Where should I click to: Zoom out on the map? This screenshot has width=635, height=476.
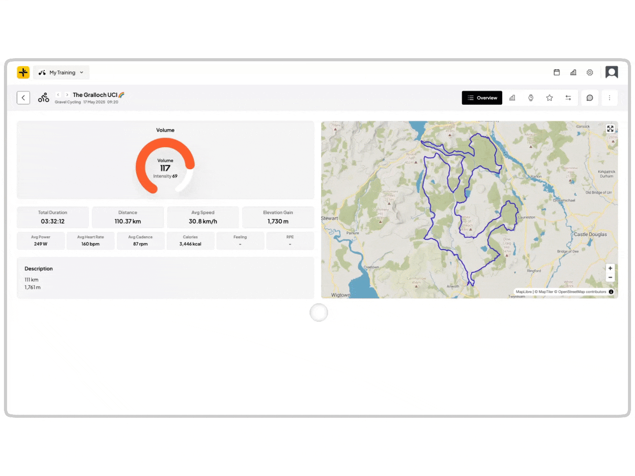click(610, 278)
